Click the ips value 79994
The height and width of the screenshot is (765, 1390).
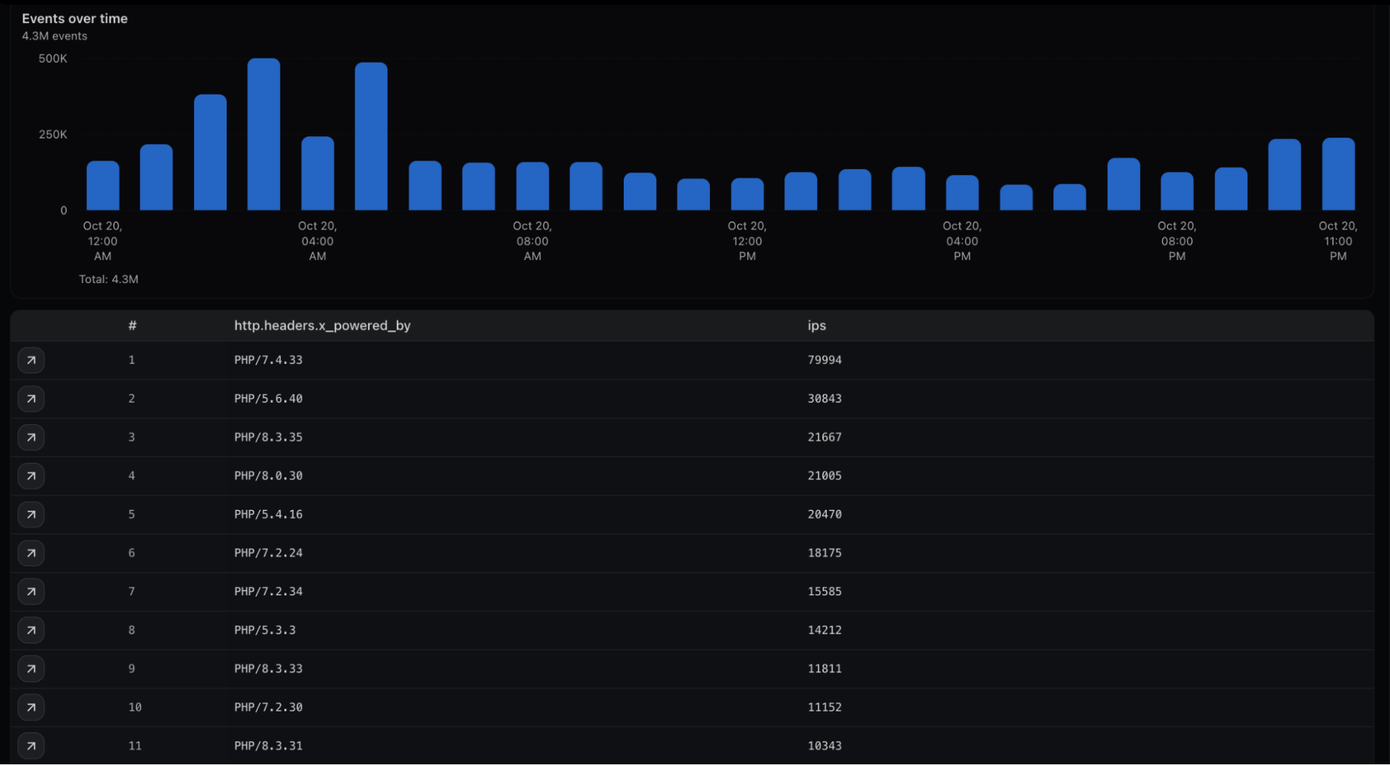(825, 360)
